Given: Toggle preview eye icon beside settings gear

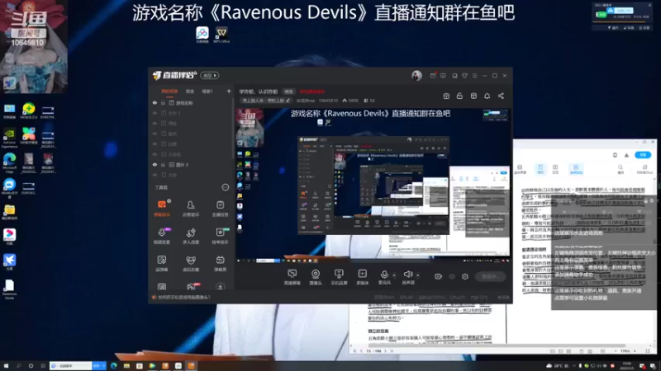Looking at the screenshot, I should (452, 276).
